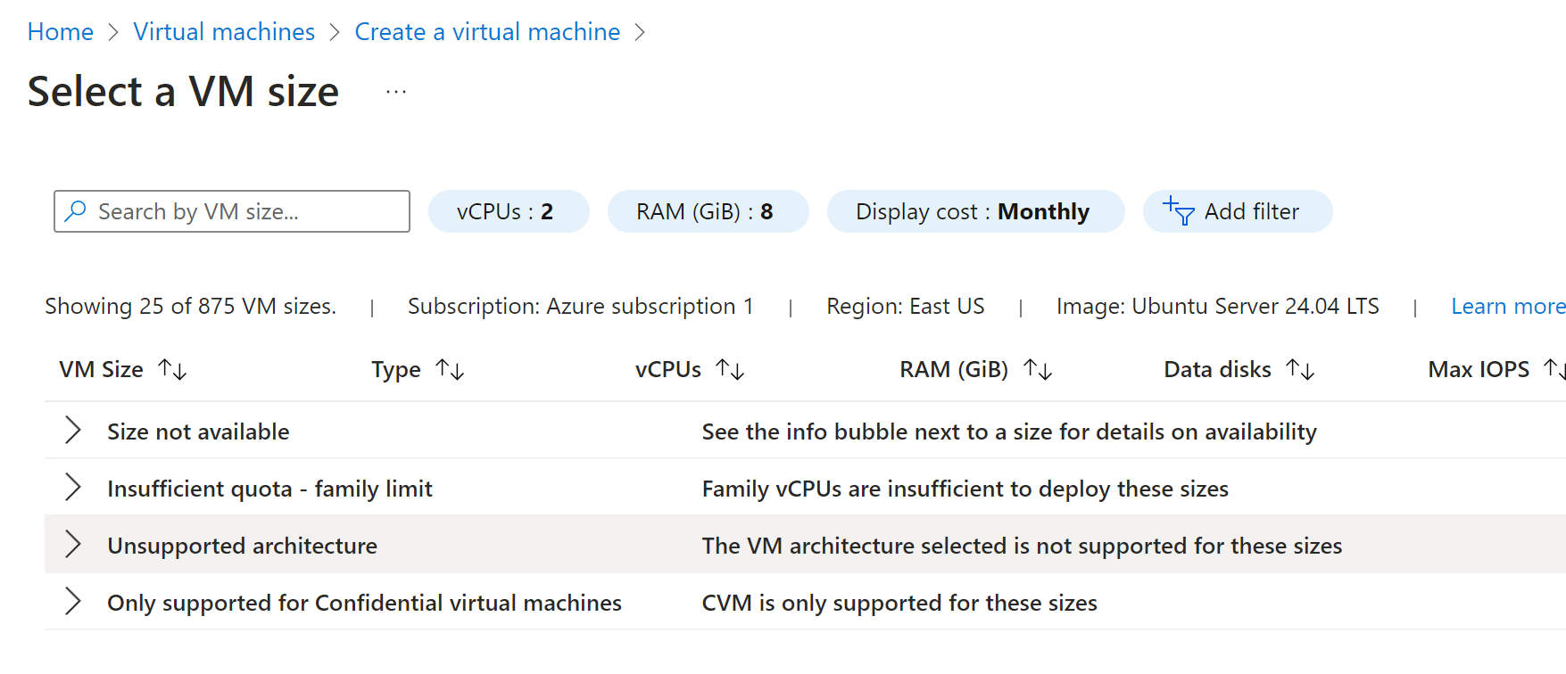Click the Add filter funnel icon
Image resolution: width=1566 pixels, height=674 pixels.
pos(1178,211)
